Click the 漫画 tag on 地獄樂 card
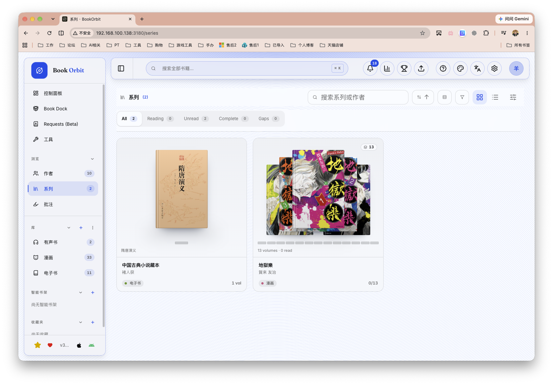Viewport: 553px width, 385px height. coord(268,283)
